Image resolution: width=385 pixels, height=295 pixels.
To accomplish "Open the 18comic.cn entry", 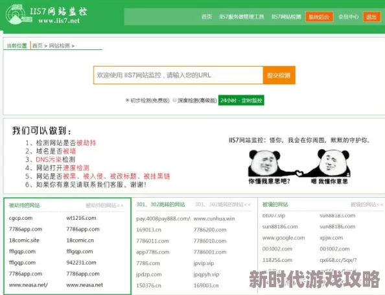I will (x=80, y=241).
